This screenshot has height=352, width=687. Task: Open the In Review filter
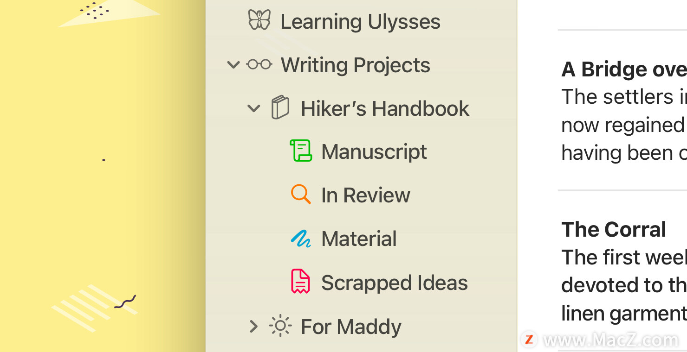point(366,195)
